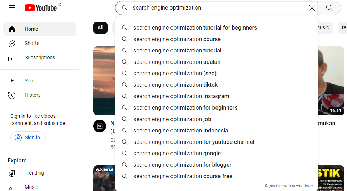Click magnifier icon beside youtube channel suggestion
This screenshot has width=347, height=191.
(125, 142)
